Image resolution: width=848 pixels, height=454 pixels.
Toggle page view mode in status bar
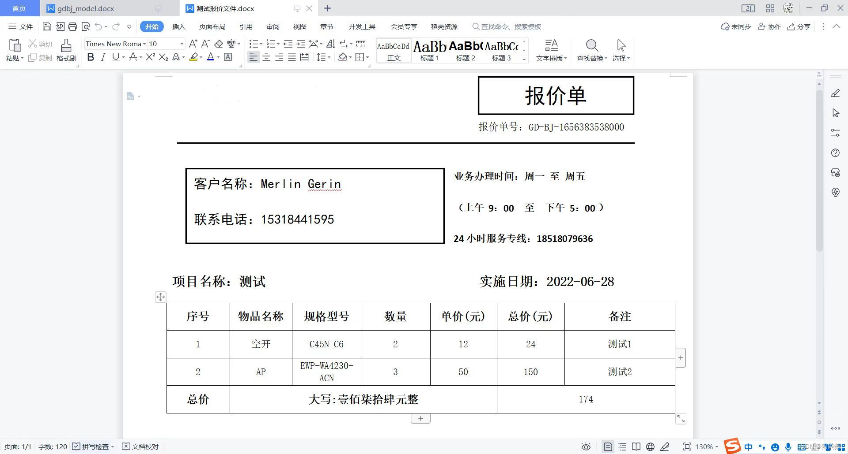point(608,447)
